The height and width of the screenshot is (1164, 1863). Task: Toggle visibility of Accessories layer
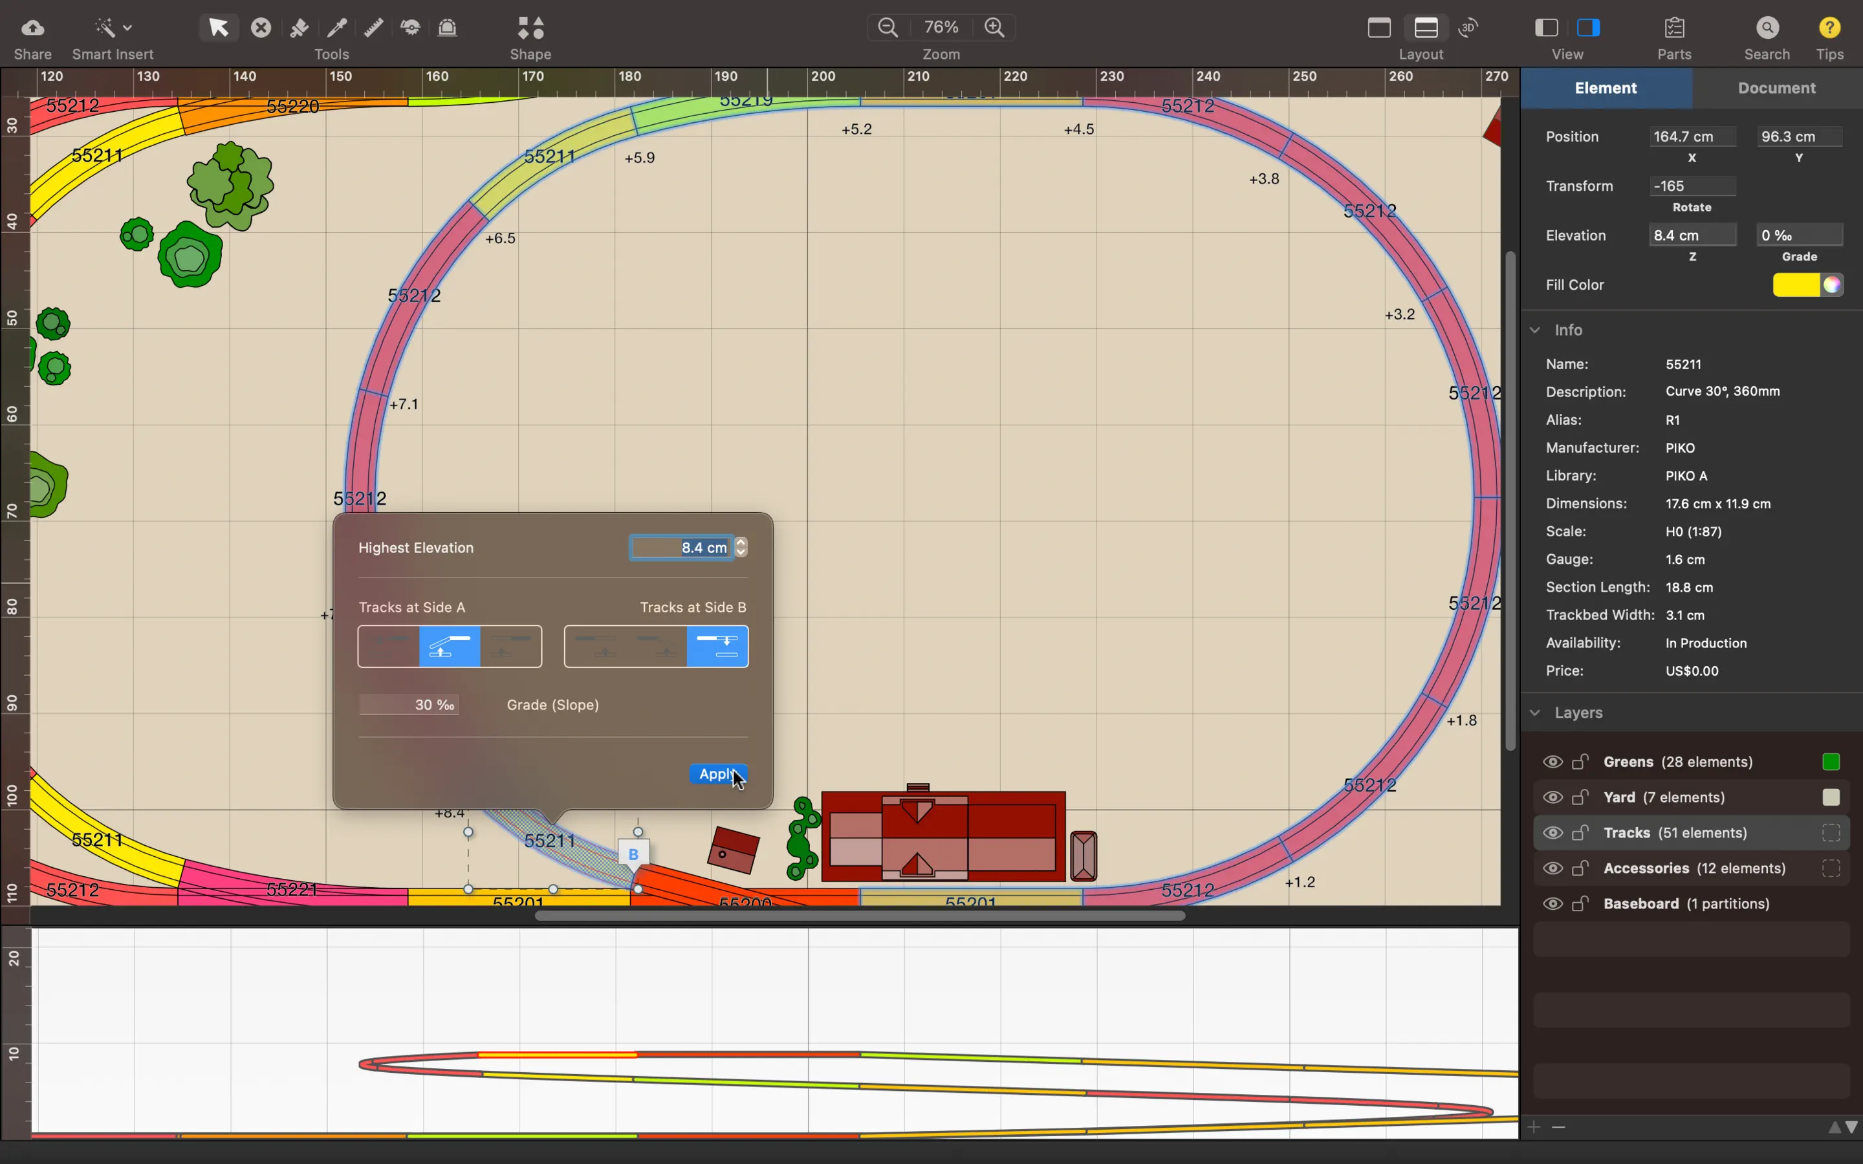click(1552, 868)
